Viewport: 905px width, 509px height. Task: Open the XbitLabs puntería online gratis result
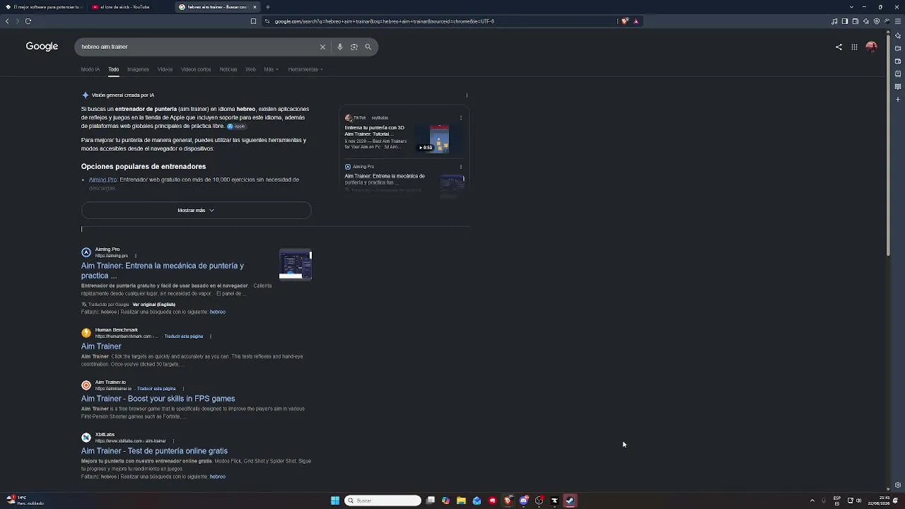(154, 451)
